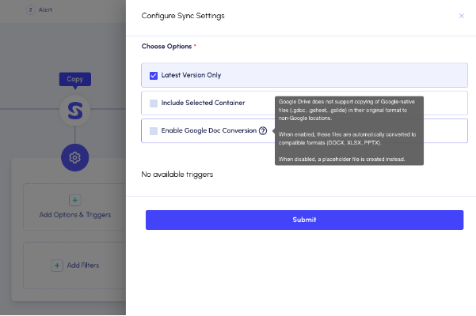The image size is (476, 316).
Task: Click help icon beside Google Doc Conversion
Action: click(263, 131)
